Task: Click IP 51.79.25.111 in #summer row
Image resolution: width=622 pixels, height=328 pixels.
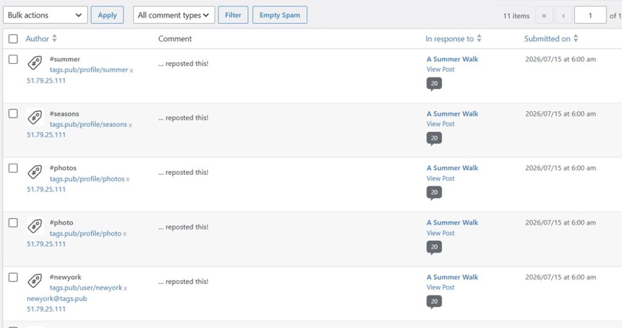Action: click(x=46, y=81)
